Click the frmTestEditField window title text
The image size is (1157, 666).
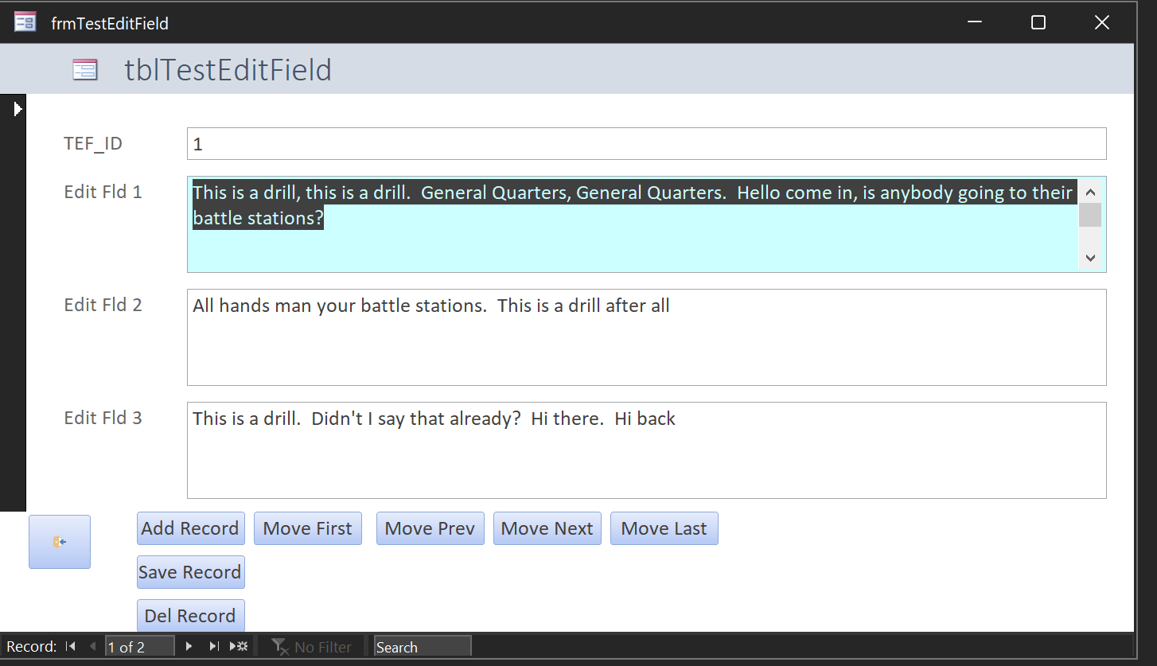coord(110,23)
